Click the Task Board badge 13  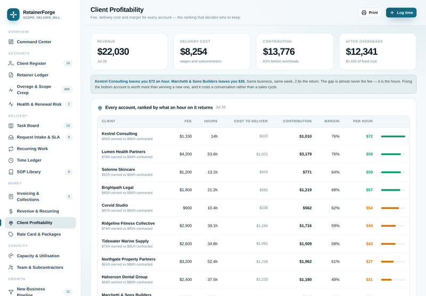coord(68,126)
